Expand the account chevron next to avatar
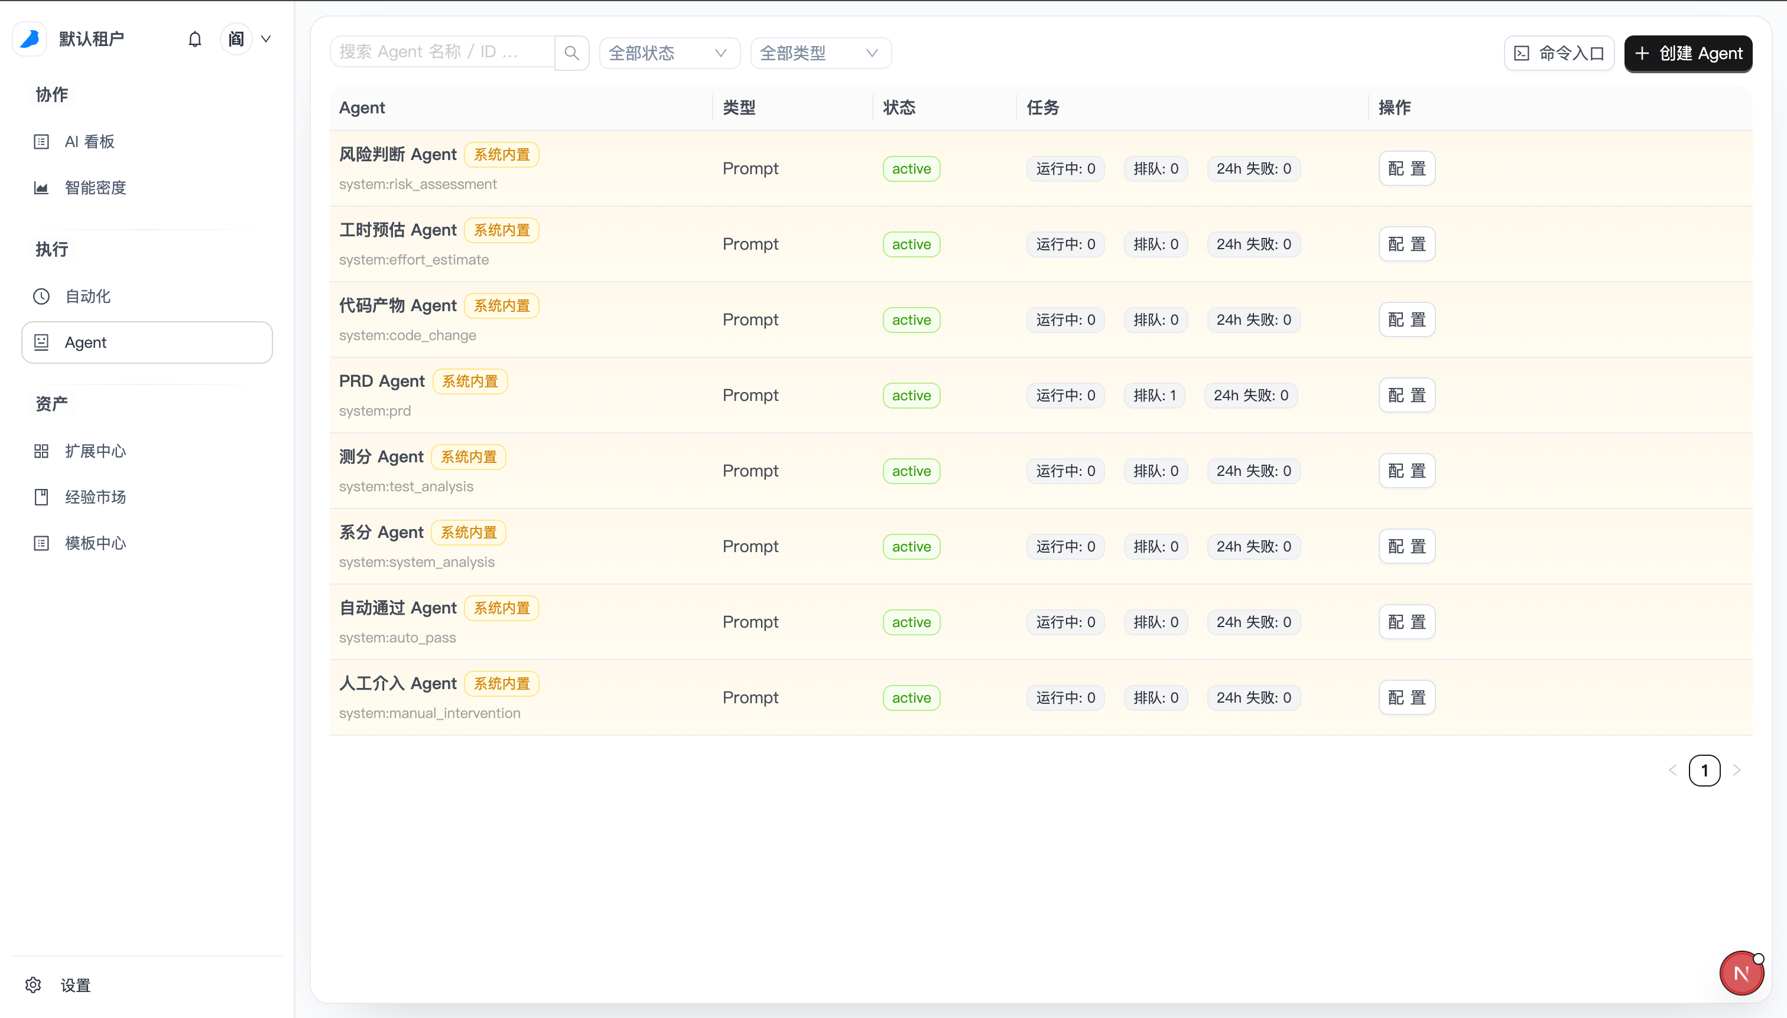Screen dimensions: 1787x1018 click(x=266, y=39)
